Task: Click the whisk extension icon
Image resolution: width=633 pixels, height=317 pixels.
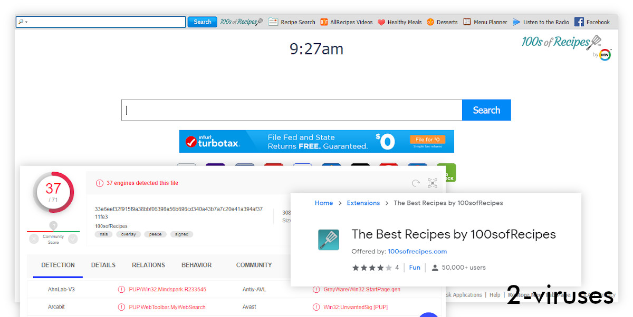Action: pos(328,240)
